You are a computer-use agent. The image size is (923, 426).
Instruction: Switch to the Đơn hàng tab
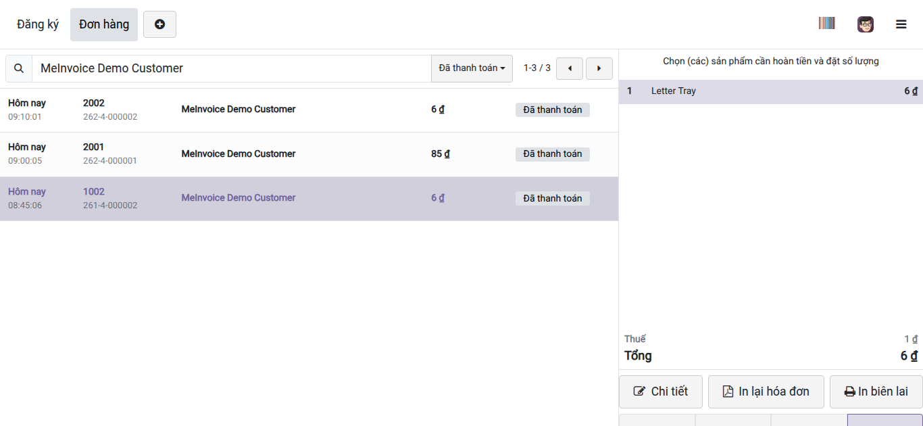click(104, 24)
